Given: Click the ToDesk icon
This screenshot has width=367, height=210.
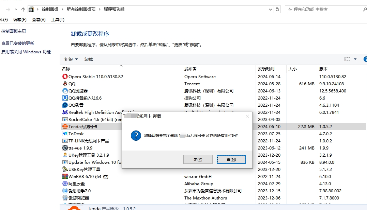Looking at the screenshot, I should tap(65, 134).
